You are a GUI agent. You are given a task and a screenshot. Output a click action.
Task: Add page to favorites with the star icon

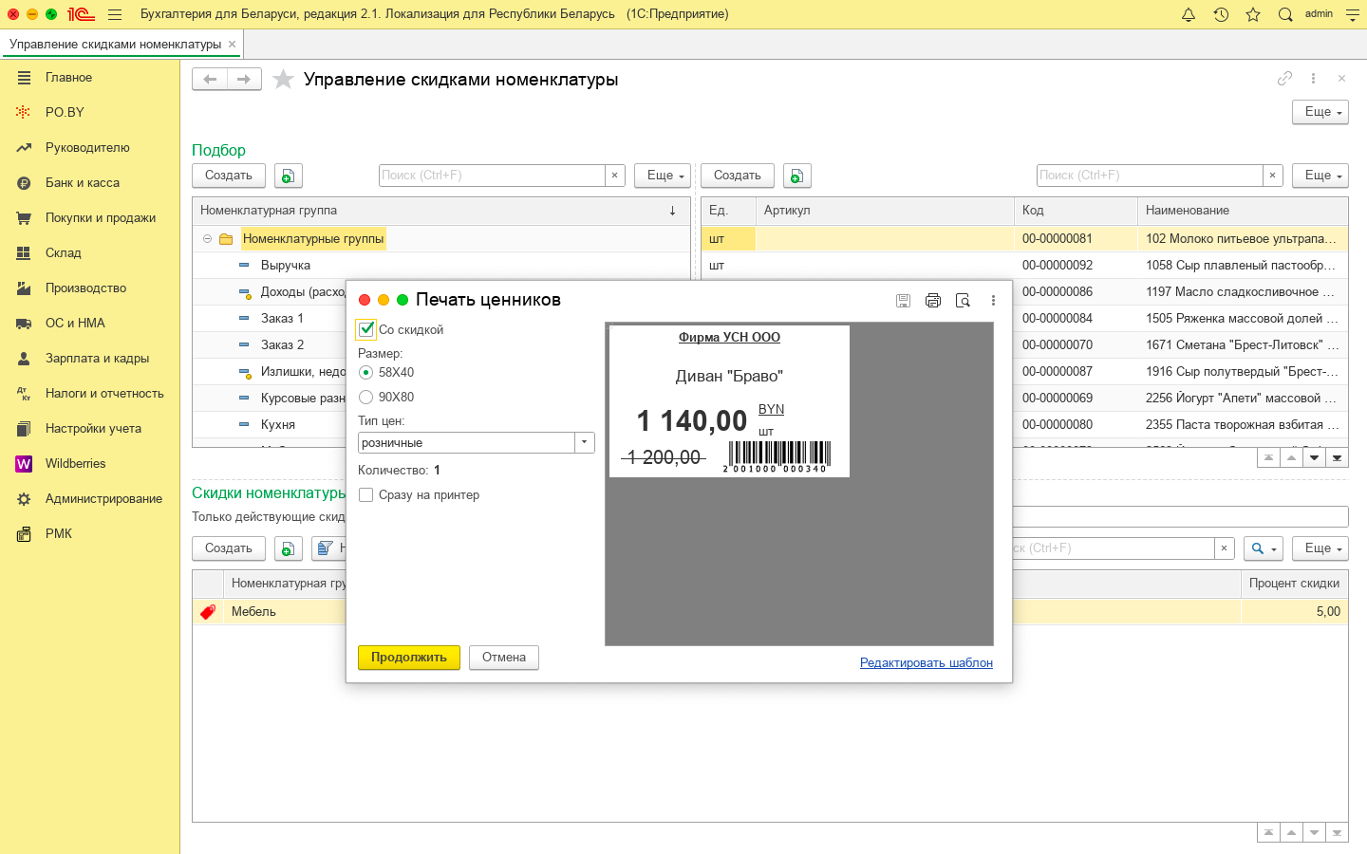283,80
